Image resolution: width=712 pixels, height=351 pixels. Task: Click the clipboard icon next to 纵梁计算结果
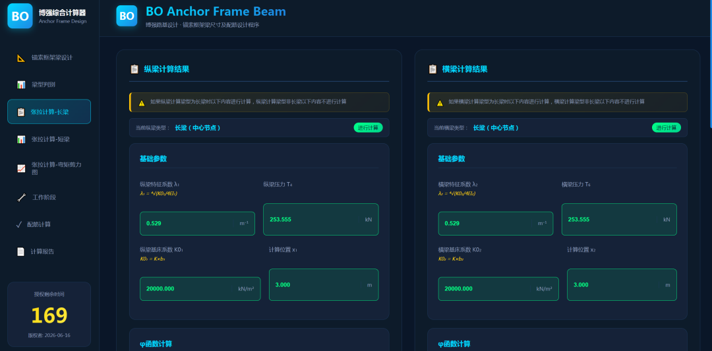point(134,69)
